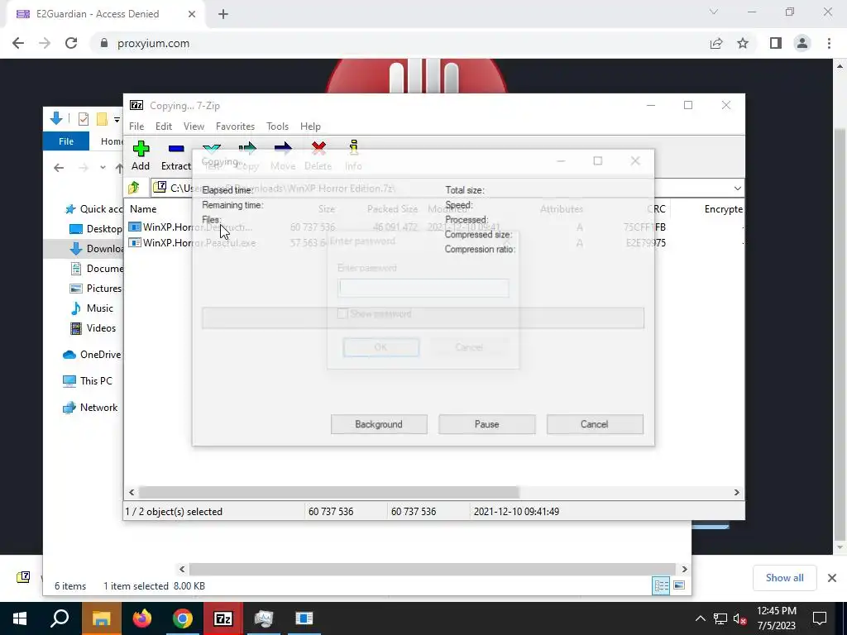Close the E2Guardian Access Denied tab

pos(192,14)
